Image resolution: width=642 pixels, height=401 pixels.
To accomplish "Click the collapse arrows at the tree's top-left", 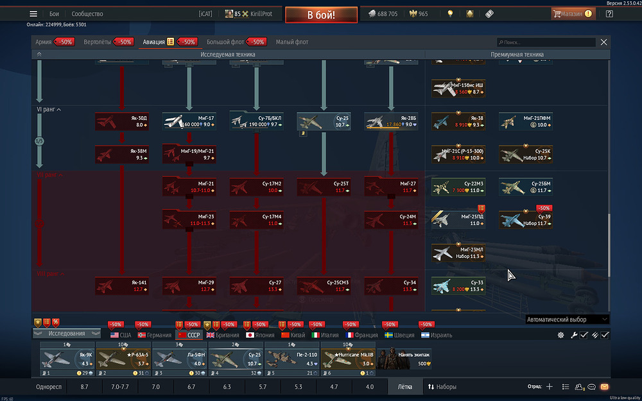I will [x=39, y=55].
